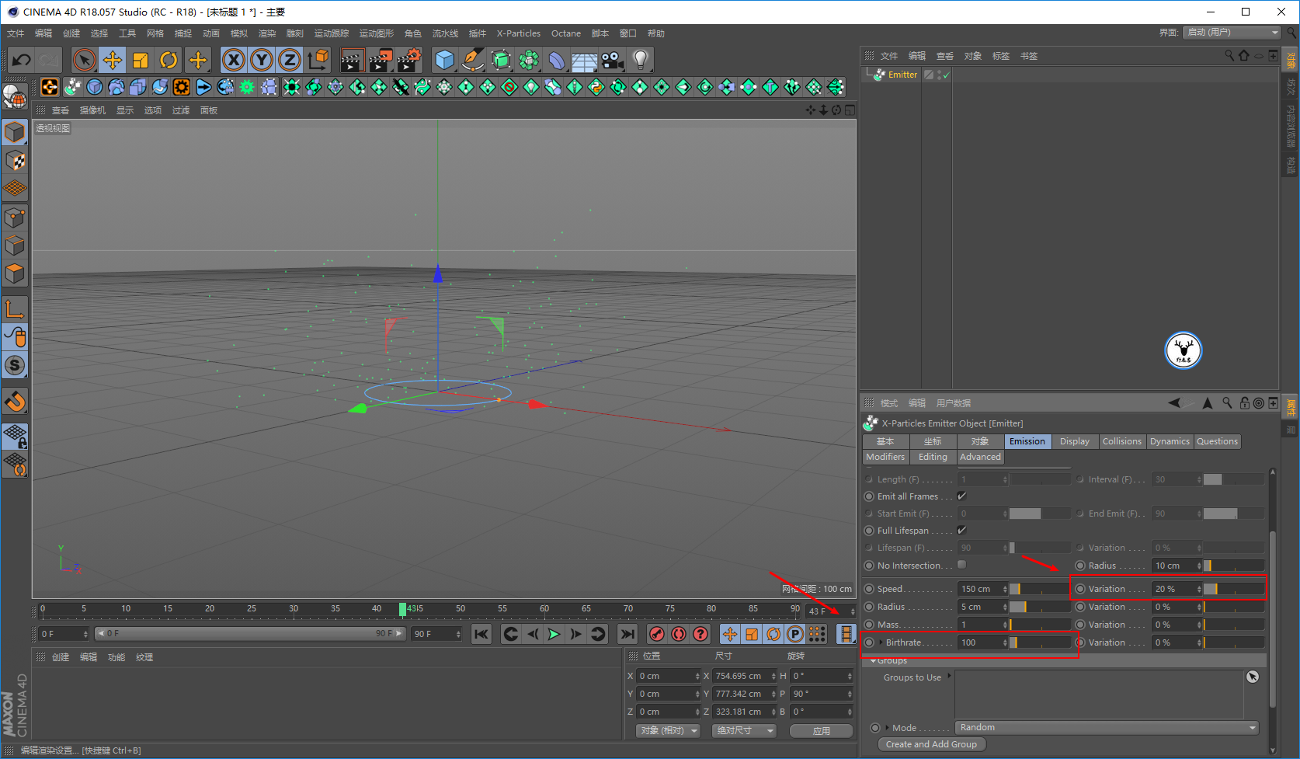Screen dimensions: 1300x759
Task: Click the Enable Axis icon
Action: [15, 309]
